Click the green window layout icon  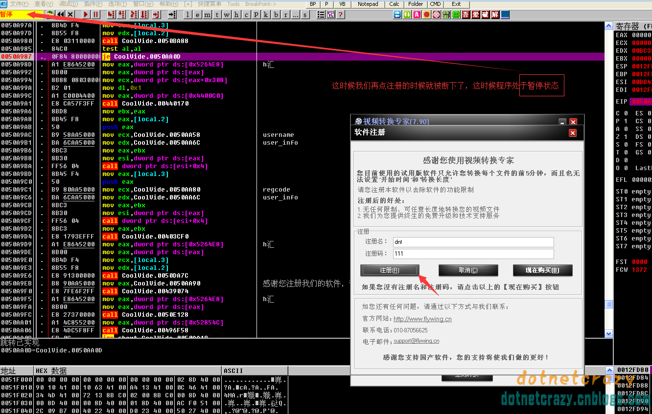pyautogui.click(x=456, y=14)
